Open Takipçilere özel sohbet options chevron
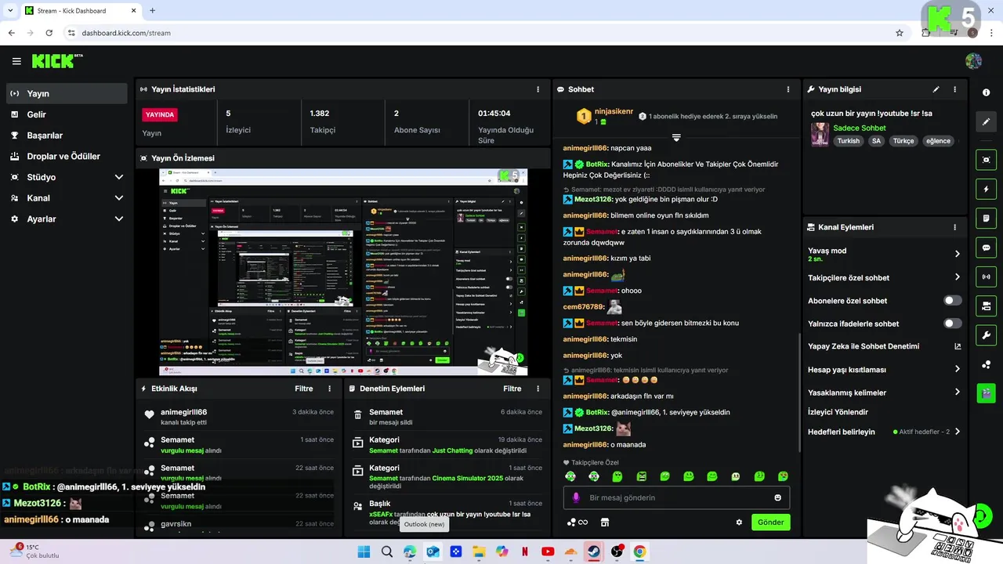This screenshot has width=1003, height=564. [957, 277]
